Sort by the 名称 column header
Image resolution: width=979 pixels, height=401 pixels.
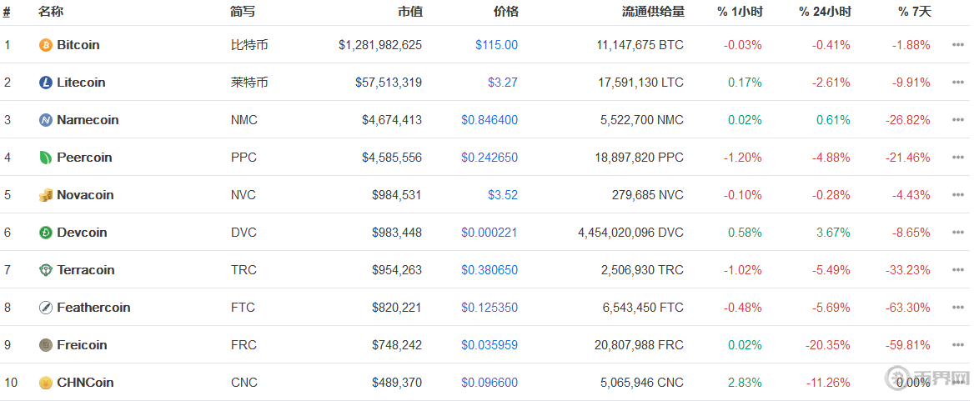click(x=51, y=11)
